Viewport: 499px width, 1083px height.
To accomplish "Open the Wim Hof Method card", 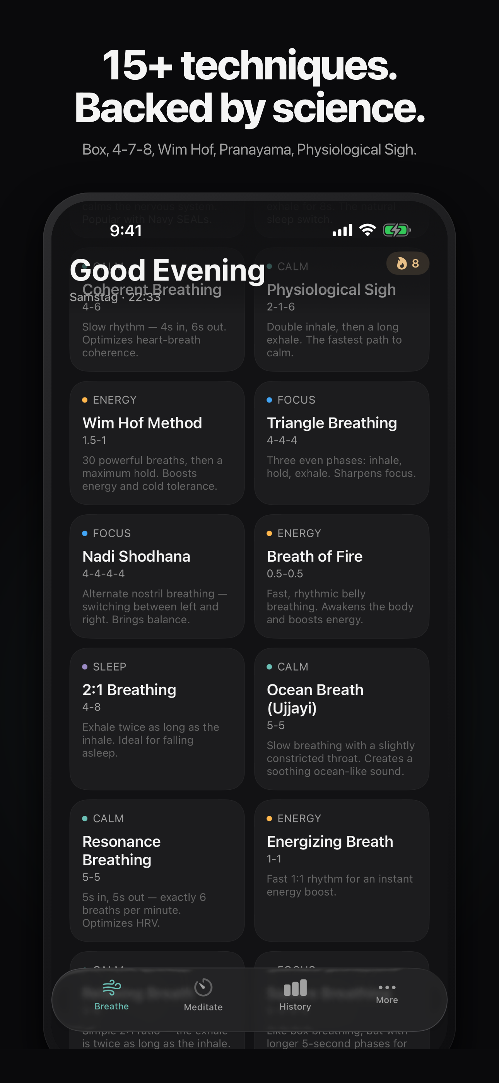I will (x=157, y=443).
